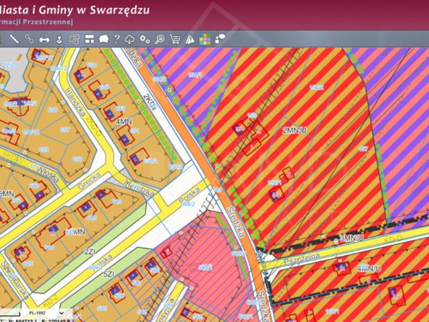Open the panel layout icon
This screenshot has width=429, height=322.
(x=89, y=38)
